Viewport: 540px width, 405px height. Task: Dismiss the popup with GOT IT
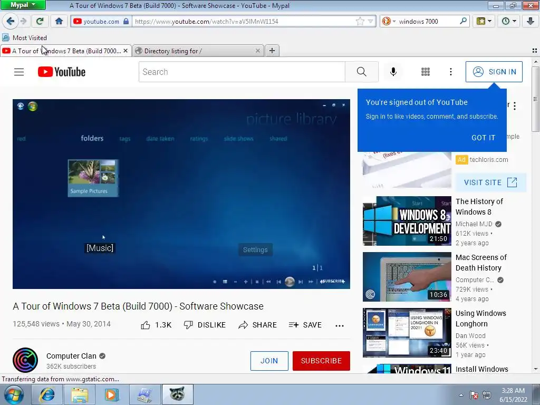pyautogui.click(x=484, y=138)
